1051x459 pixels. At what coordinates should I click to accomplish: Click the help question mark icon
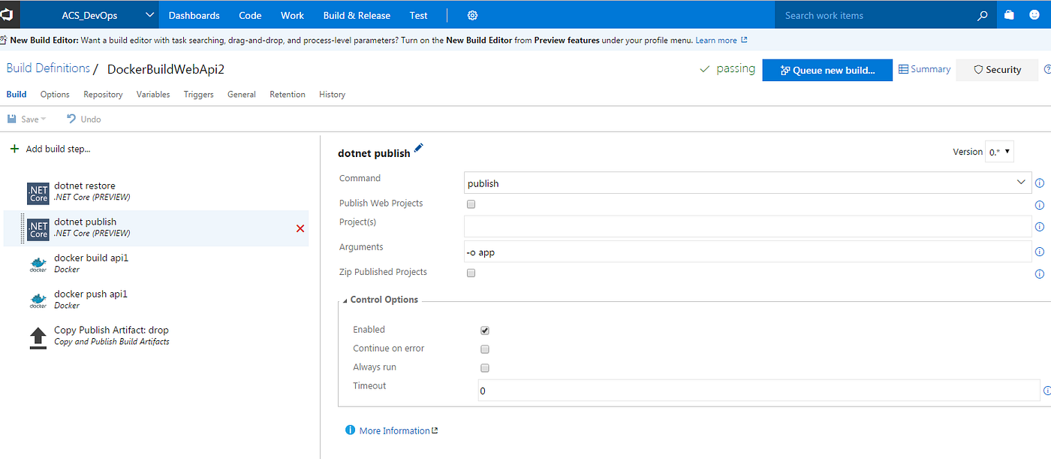click(1047, 69)
